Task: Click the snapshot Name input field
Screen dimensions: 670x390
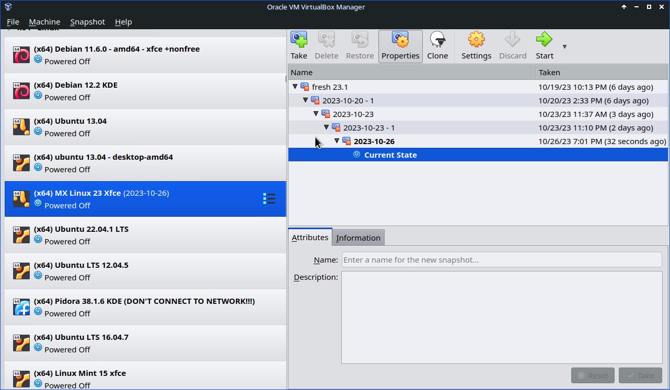Action: point(502,260)
